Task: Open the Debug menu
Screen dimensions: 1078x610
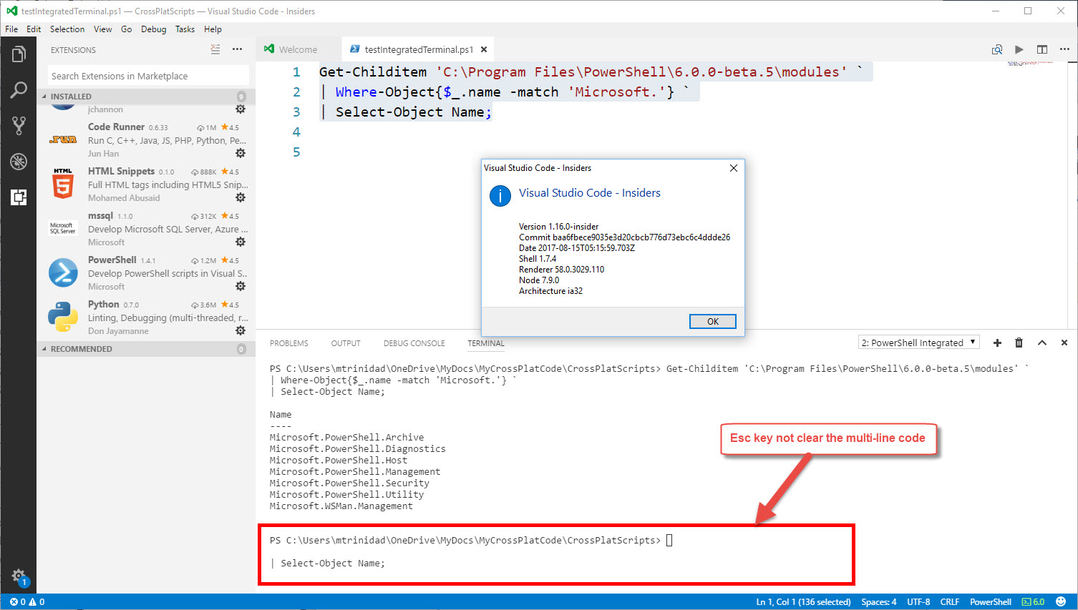Action: [153, 29]
